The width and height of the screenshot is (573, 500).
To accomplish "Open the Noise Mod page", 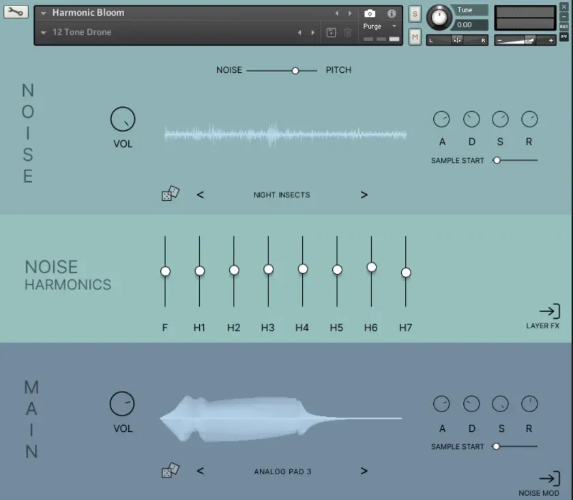I will tap(548, 480).
